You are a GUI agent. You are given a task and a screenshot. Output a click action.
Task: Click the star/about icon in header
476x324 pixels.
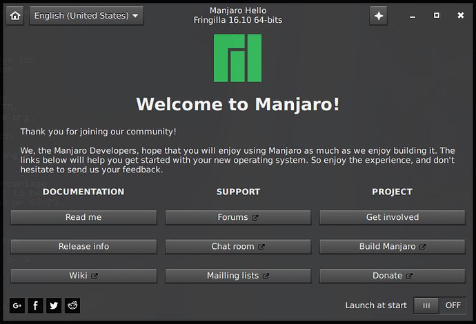pyautogui.click(x=379, y=16)
